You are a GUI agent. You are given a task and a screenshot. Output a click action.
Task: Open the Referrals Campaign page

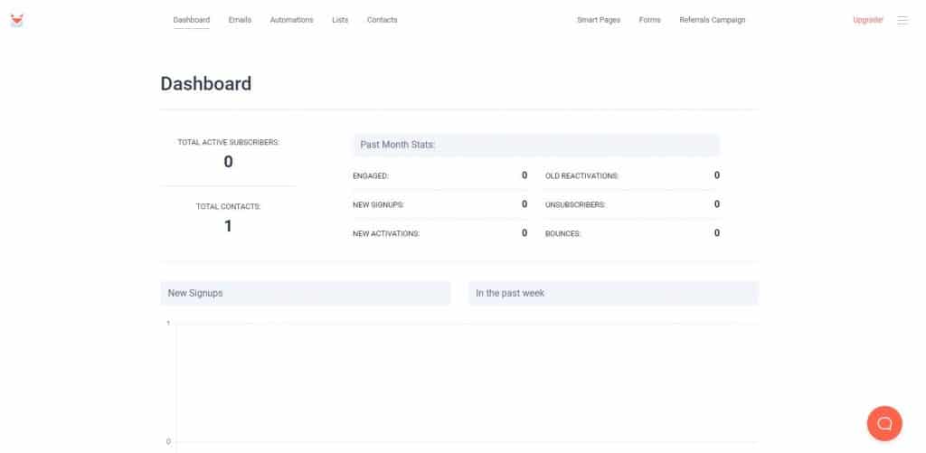(712, 20)
